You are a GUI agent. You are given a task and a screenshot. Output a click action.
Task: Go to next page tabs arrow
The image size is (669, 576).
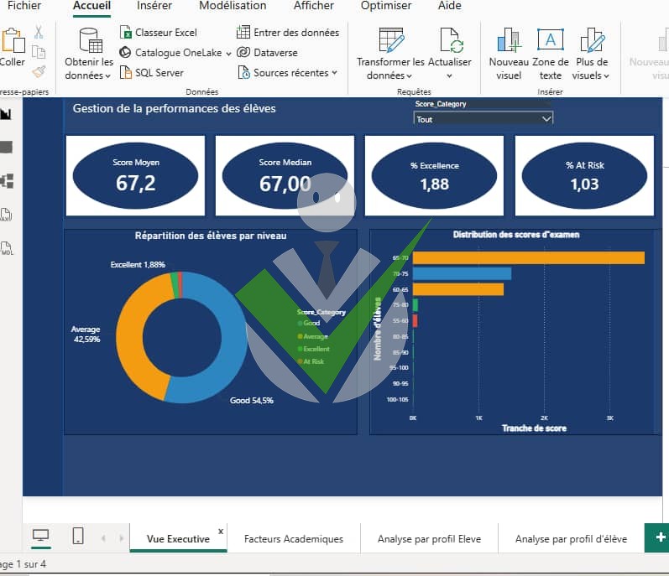(x=121, y=538)
